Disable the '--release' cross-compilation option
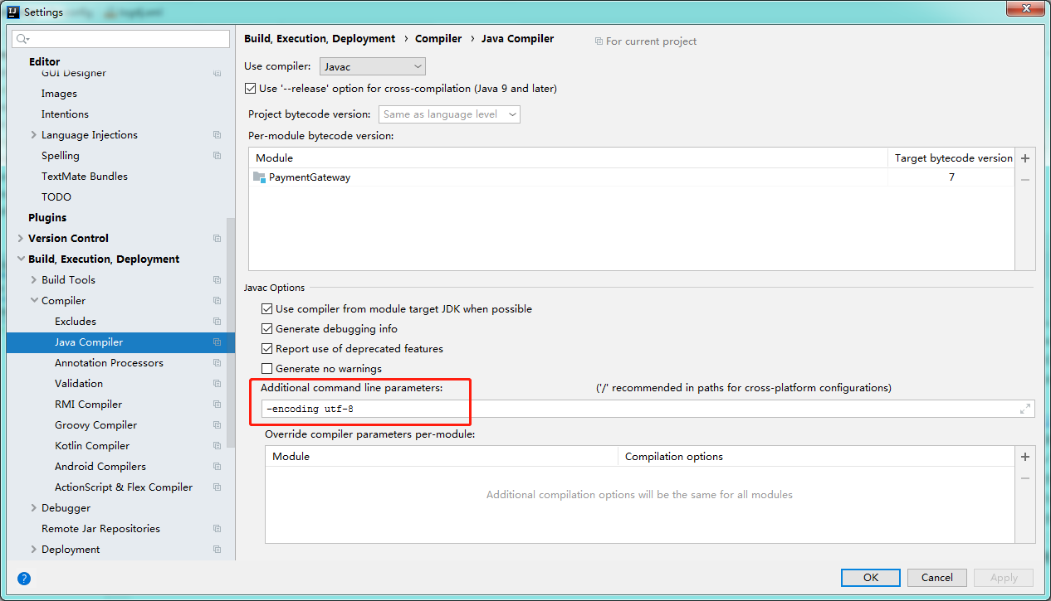The width and height of the screenshot is (1051, 601). 251,89
